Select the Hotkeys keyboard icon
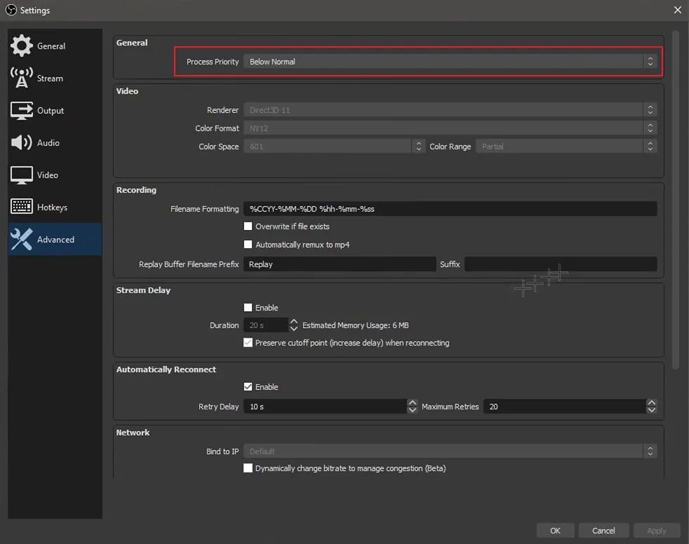 (x=22, y=207)
